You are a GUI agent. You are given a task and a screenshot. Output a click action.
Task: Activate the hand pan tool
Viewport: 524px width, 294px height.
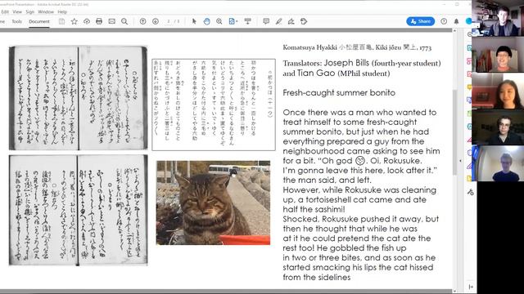click(206, 21)
